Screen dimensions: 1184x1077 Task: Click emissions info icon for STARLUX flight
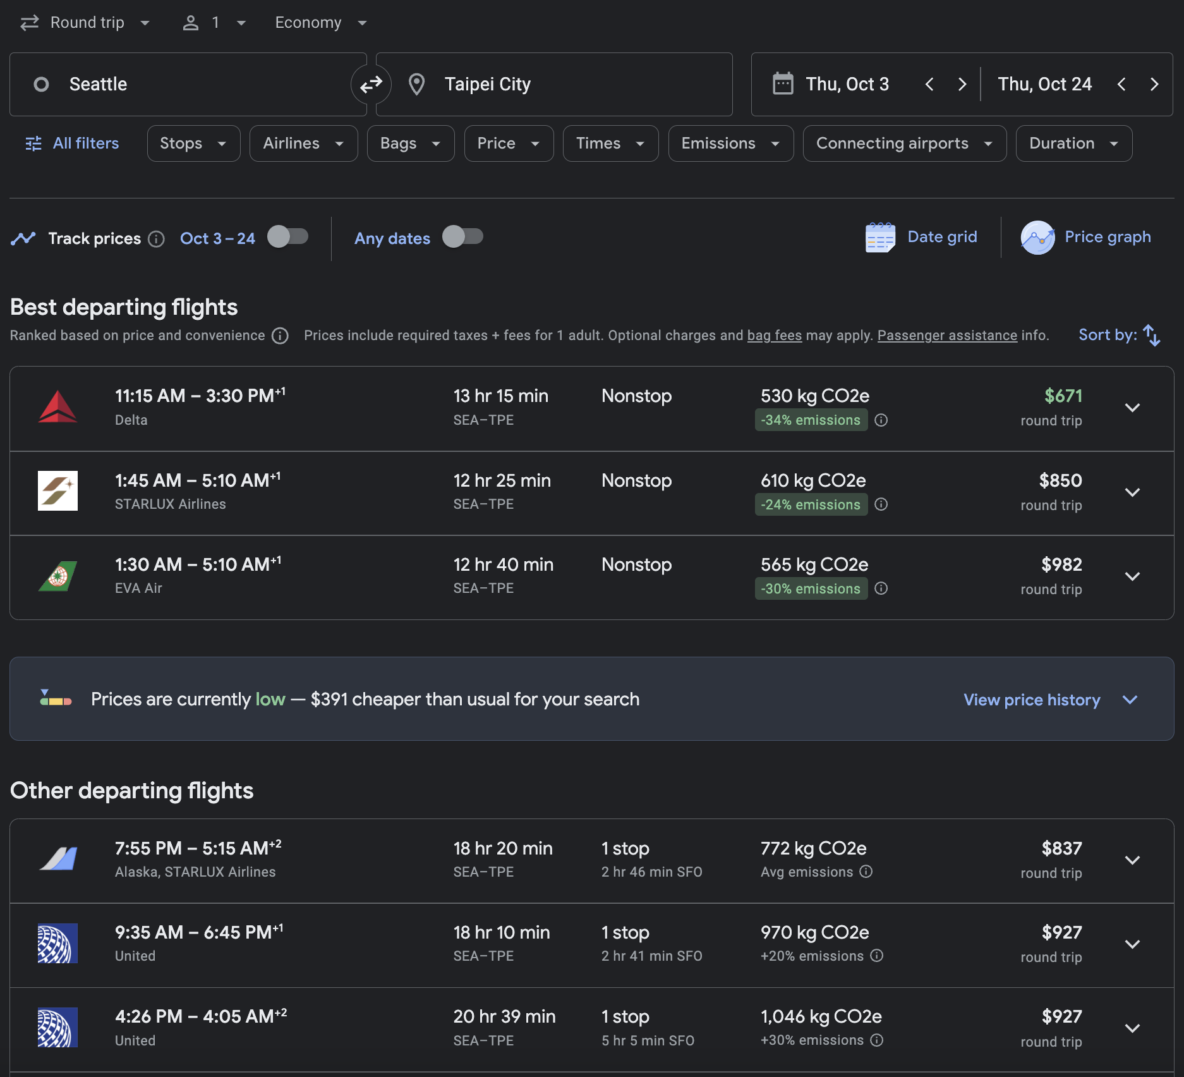pos(881,504)
